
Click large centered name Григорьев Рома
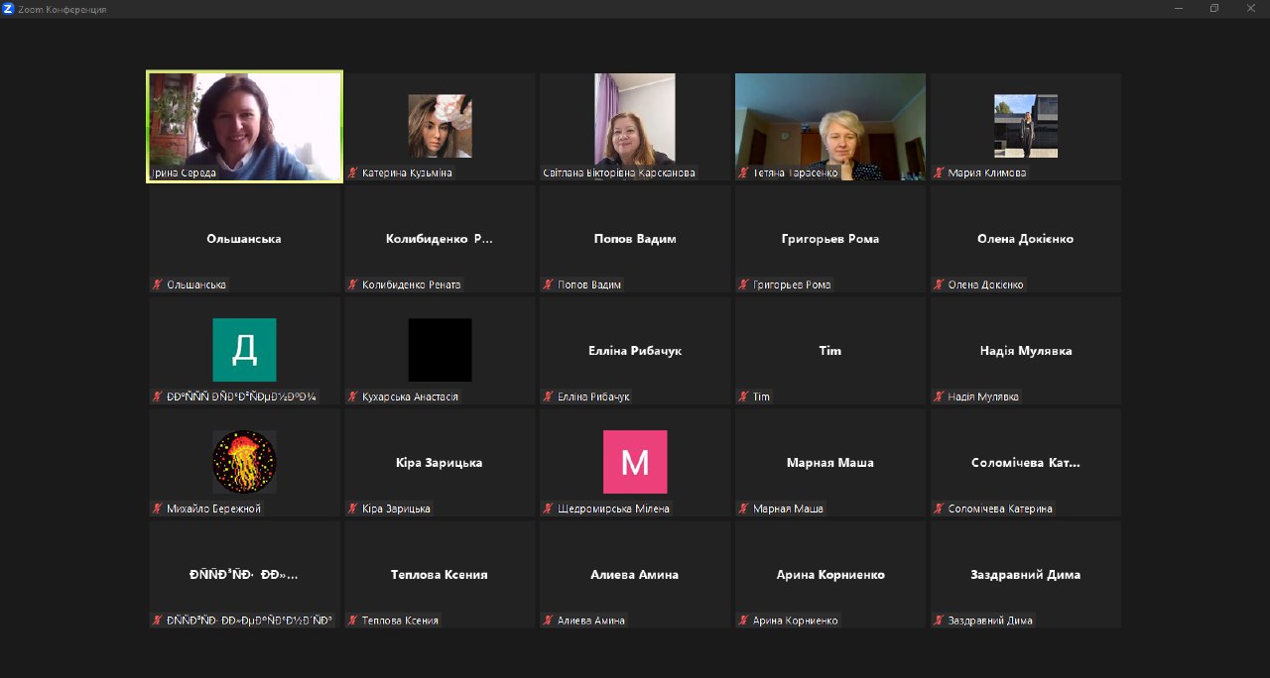[x=830, y=239]
